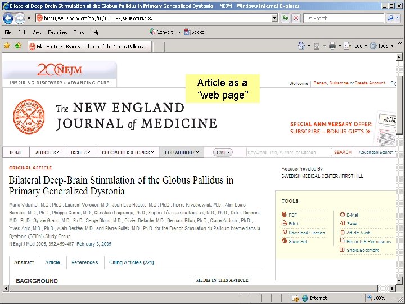The height and width of the screenshot is (304, 405).
Task: Expand the SPECIALTIES & TOPICS navigation menu
Action: pyautogui.click(x=128, y=153)
